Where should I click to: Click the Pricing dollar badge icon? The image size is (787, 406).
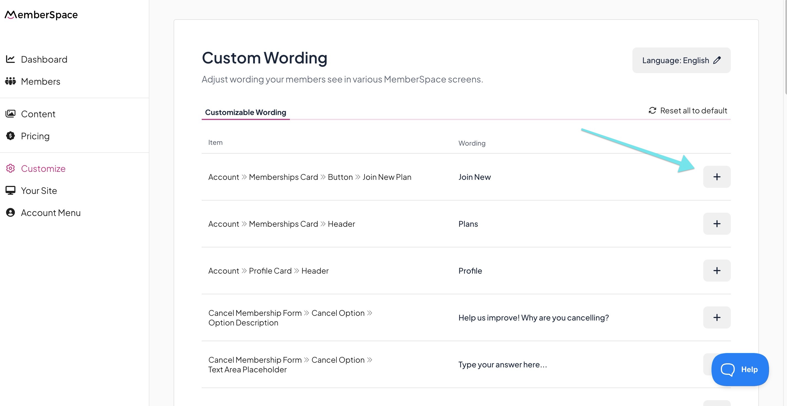(x=10, y=136)
